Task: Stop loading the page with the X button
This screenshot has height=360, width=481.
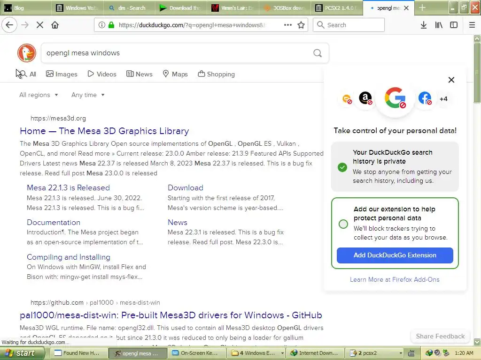Action: tap(40, 25)
